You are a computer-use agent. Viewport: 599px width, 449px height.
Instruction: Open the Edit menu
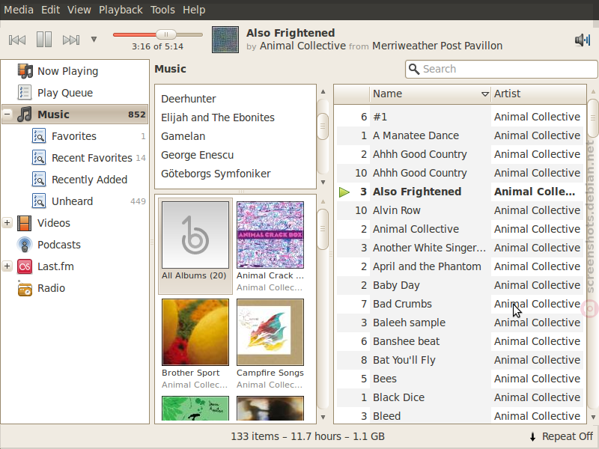pos(50,10)
